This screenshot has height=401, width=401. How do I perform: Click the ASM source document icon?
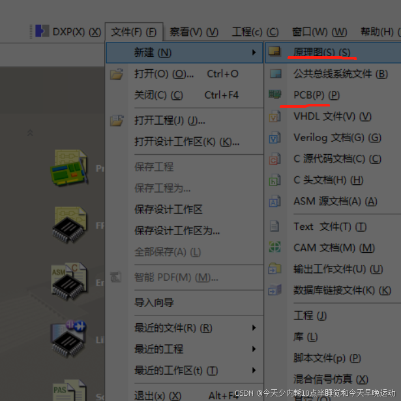(x=275, y=201)
